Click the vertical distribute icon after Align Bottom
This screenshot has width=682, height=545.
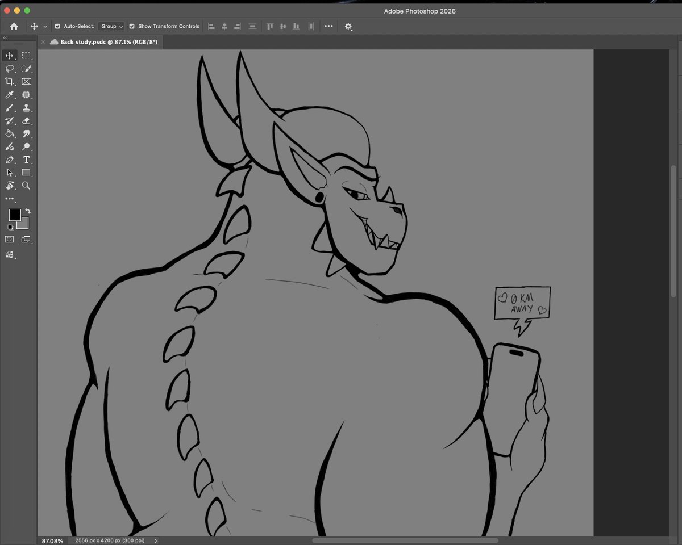click(311, 26)
